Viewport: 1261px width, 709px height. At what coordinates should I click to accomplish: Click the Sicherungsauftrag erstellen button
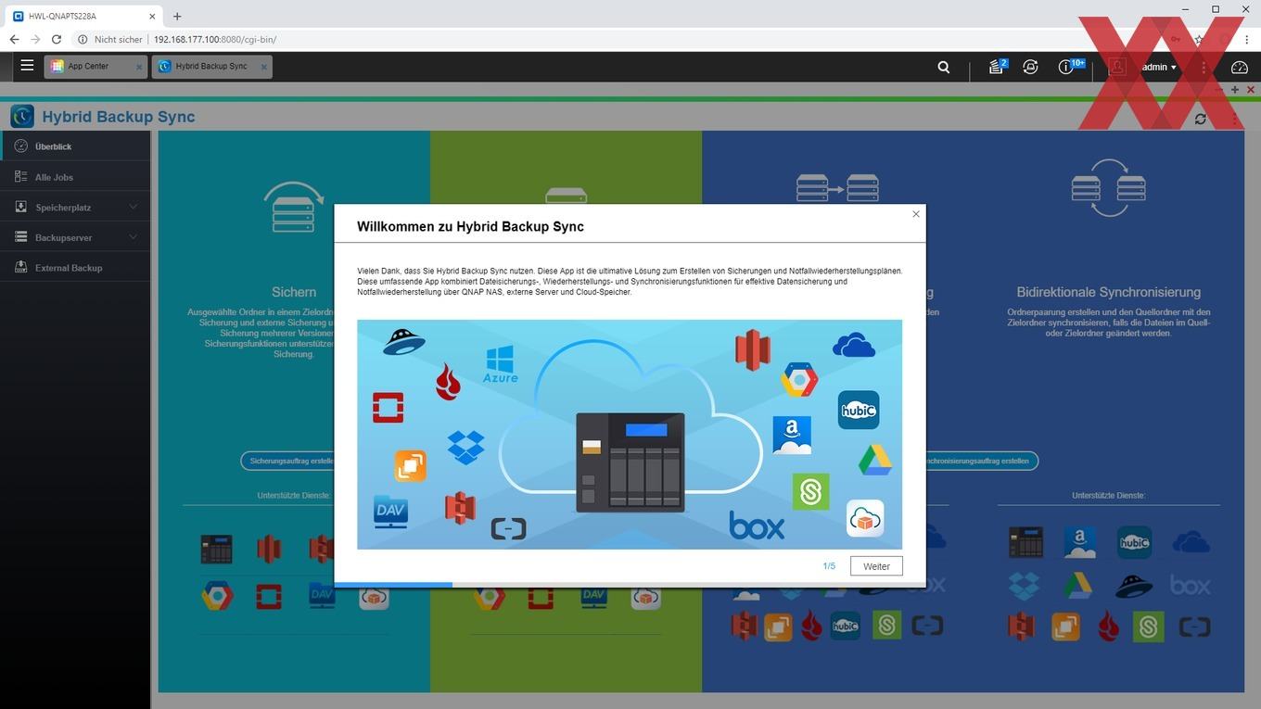pyautogui.click(x=293, y=461)
